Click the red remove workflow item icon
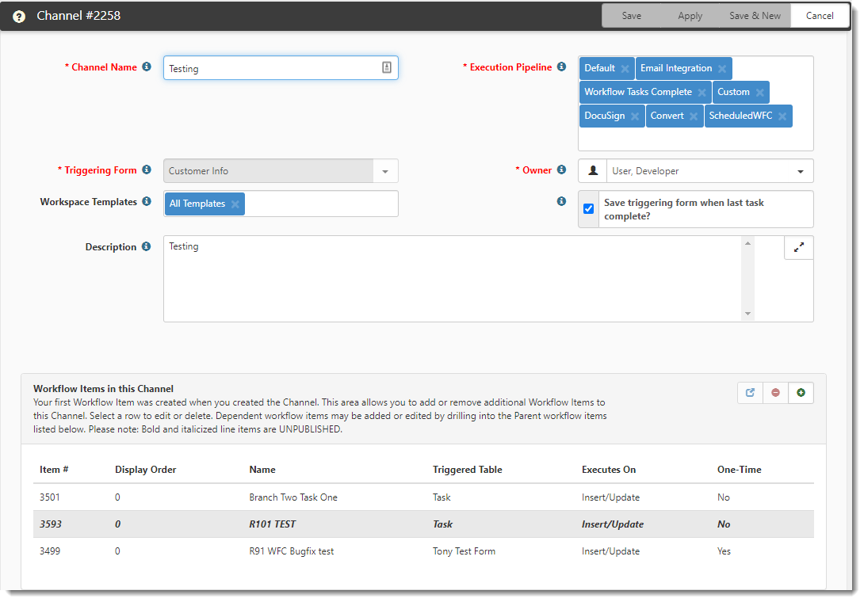The height and width of the screenshot is (602, 864). [x=775, y=393]
